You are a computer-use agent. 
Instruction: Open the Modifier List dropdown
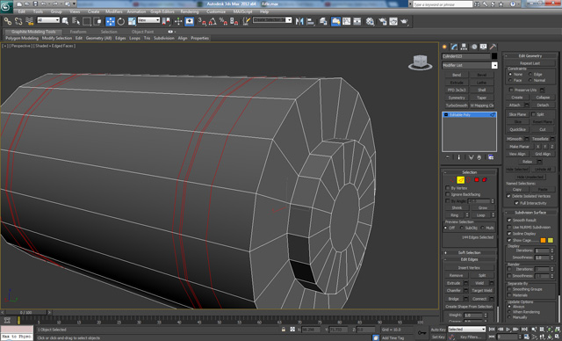point(494,65)
